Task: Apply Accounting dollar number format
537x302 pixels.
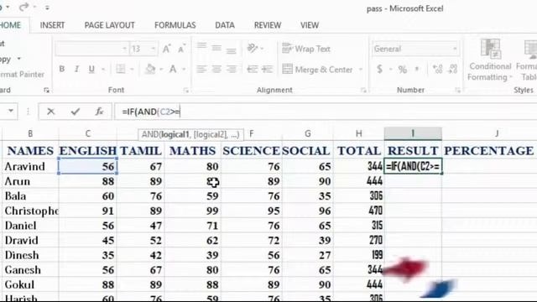Action: (x=379, y=69)
